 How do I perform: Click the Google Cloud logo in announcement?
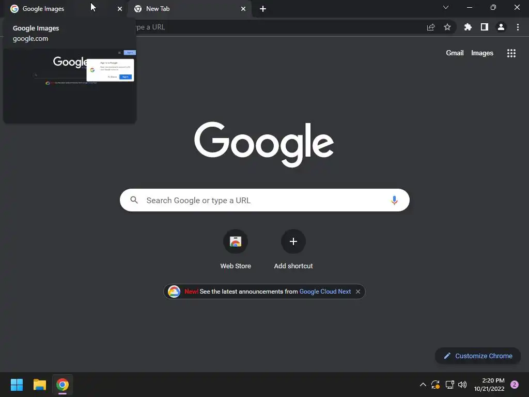point(174,292)
